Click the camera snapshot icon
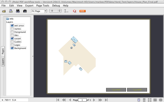 click(25, 11)
